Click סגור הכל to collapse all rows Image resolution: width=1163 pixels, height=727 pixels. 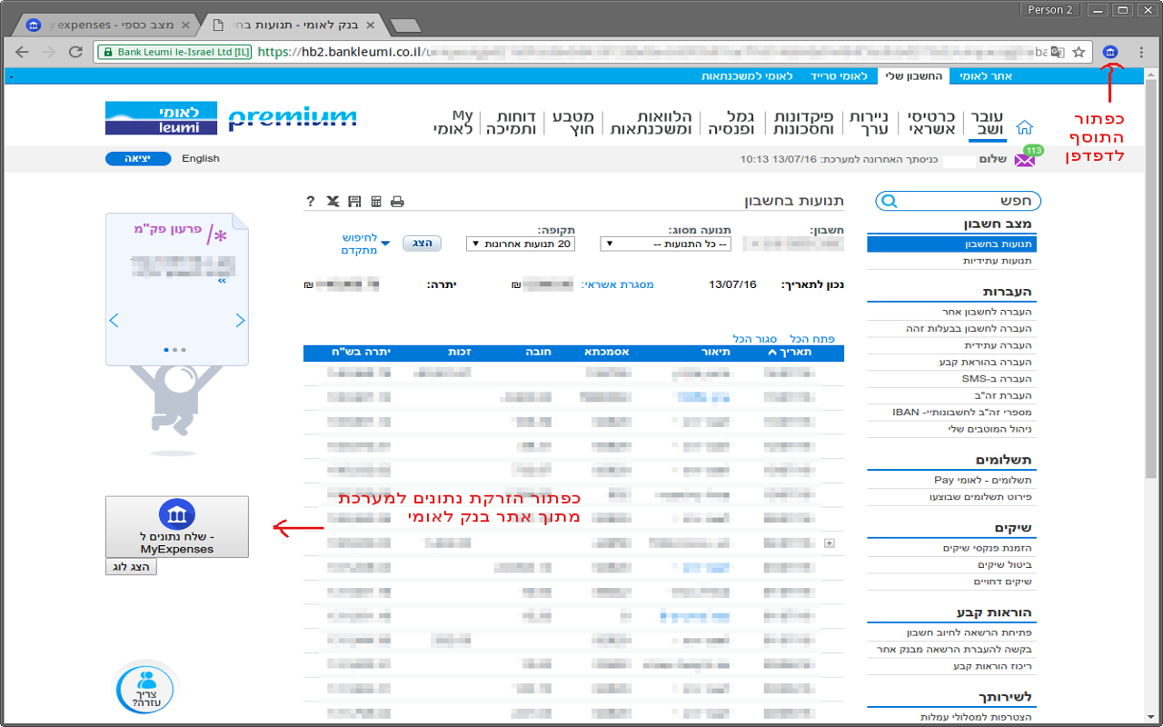pyautogui.click(x=754, y=339)
